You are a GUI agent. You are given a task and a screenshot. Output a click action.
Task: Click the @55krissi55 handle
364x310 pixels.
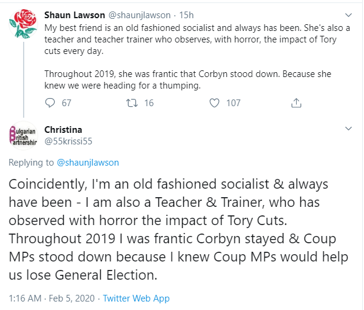(69, 141)
